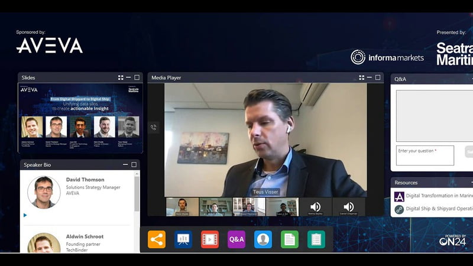The image size is (473, 266).
Task: Click the ON24 logo
Action: coord(452,240)
